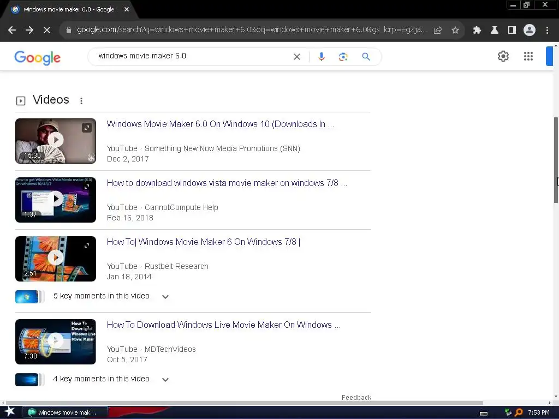Open the taskbar start star icon
Screen dimensions: 559x419
[10, 412]
